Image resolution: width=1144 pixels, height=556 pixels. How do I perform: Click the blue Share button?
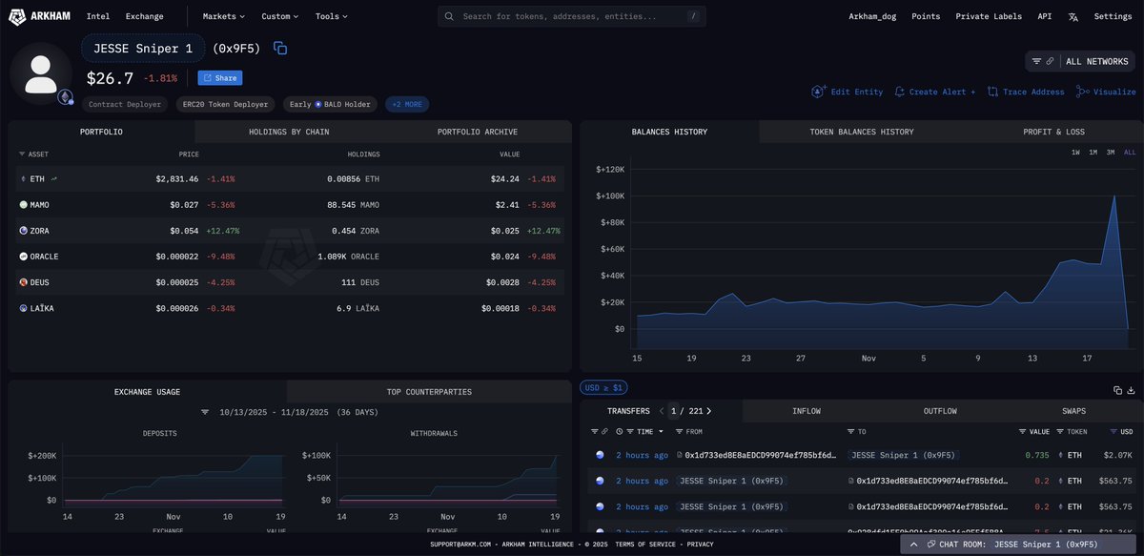pyautogui.click(x=220, y=78)
